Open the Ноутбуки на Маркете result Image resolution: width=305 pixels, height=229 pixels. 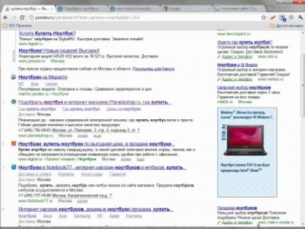(43, 77)
